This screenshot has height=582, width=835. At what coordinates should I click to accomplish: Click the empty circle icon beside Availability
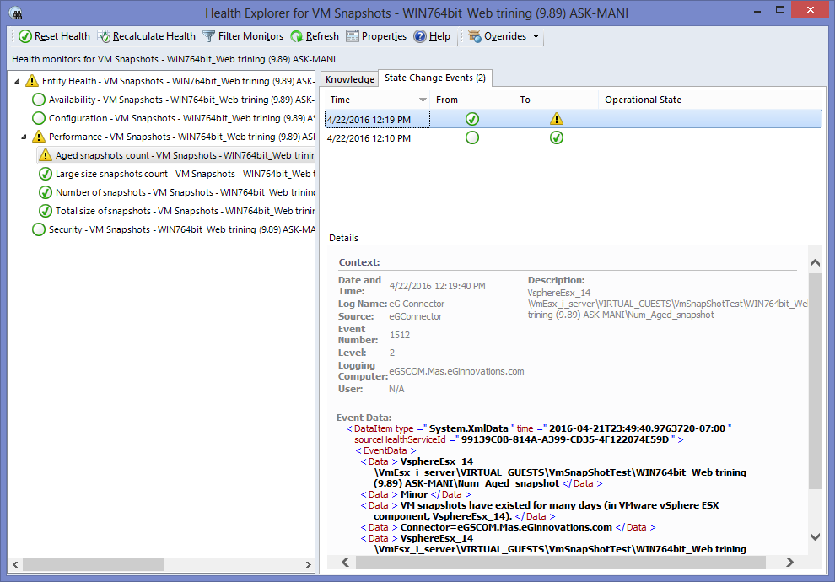(39, 100)
